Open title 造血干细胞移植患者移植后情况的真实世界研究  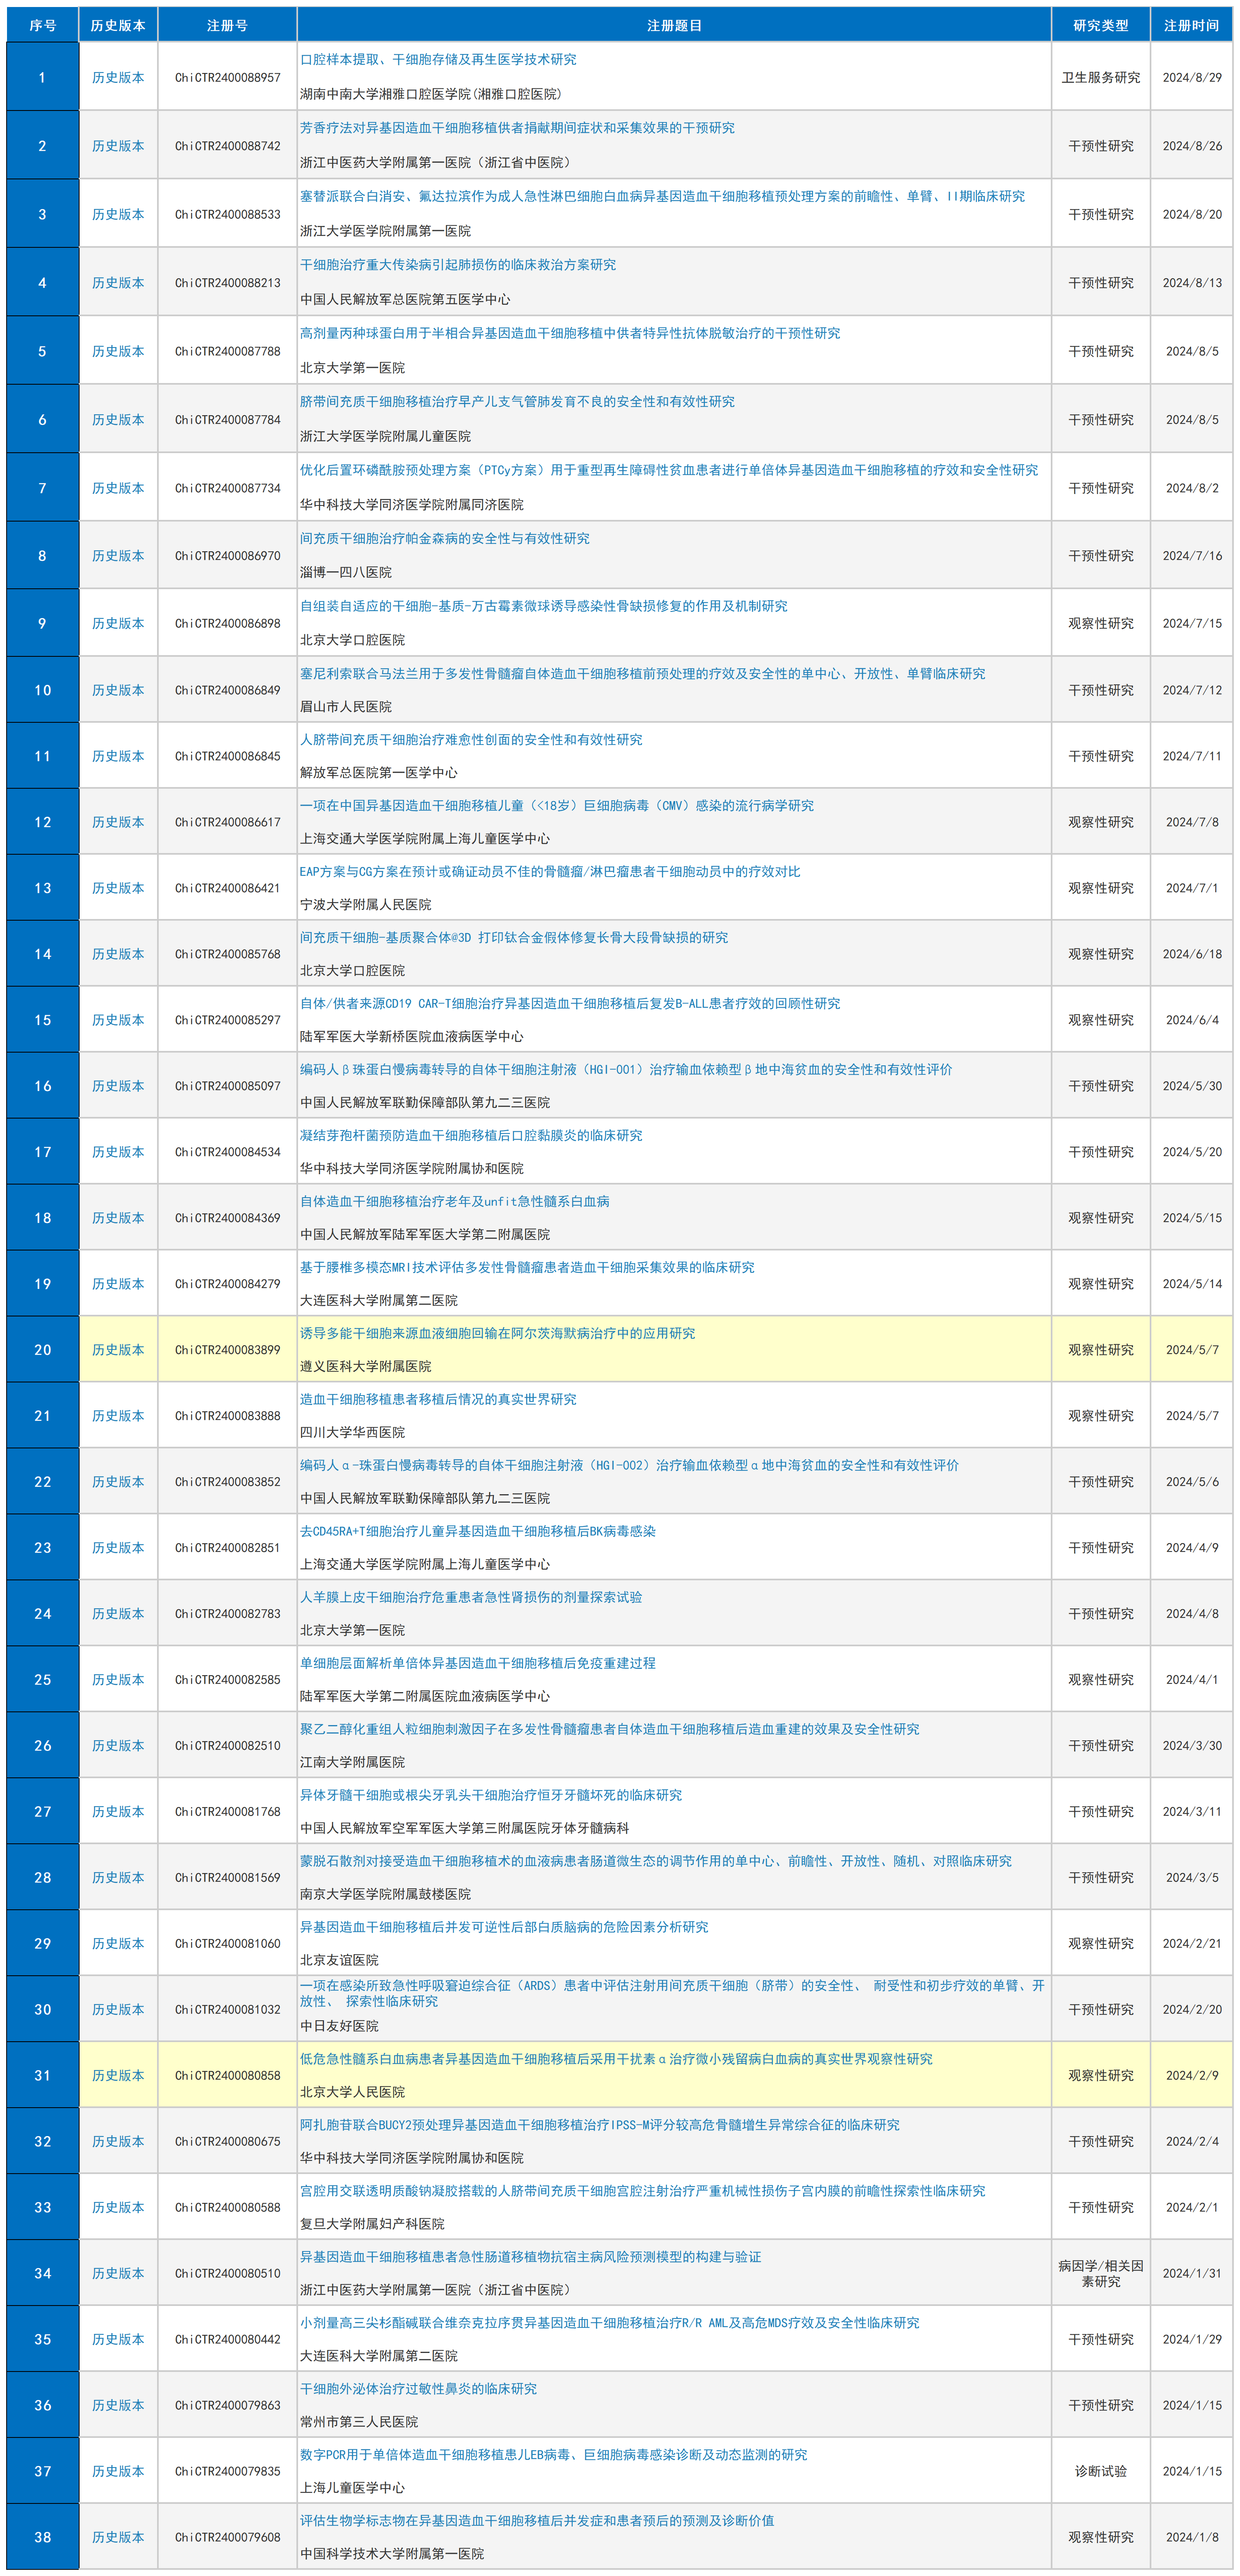pyautogui.click(x=438, y=1399)
